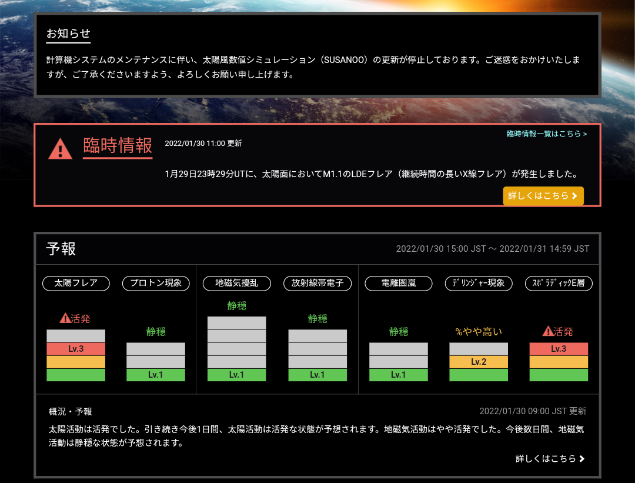This screenshot has width=635, height=483.
Task: Click warning icon above スポラディックE層 gauge
Action: point(547,331)
